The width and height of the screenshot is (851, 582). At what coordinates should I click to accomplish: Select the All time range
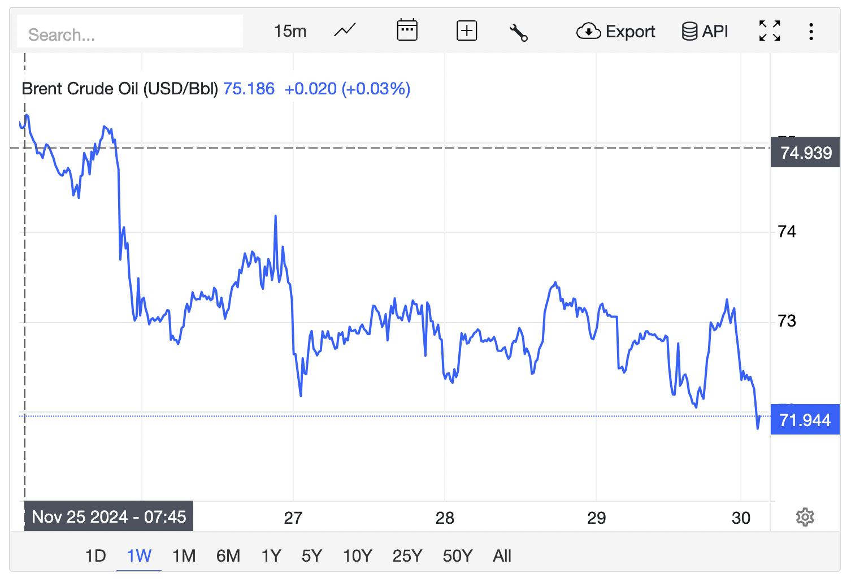pyautogui.click(x=502, y=556)
